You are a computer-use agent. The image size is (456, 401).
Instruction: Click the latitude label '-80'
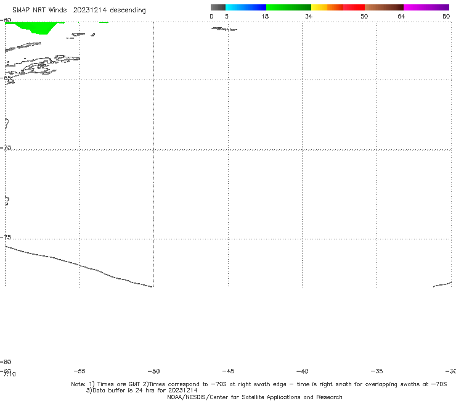[x=6, y=362]
